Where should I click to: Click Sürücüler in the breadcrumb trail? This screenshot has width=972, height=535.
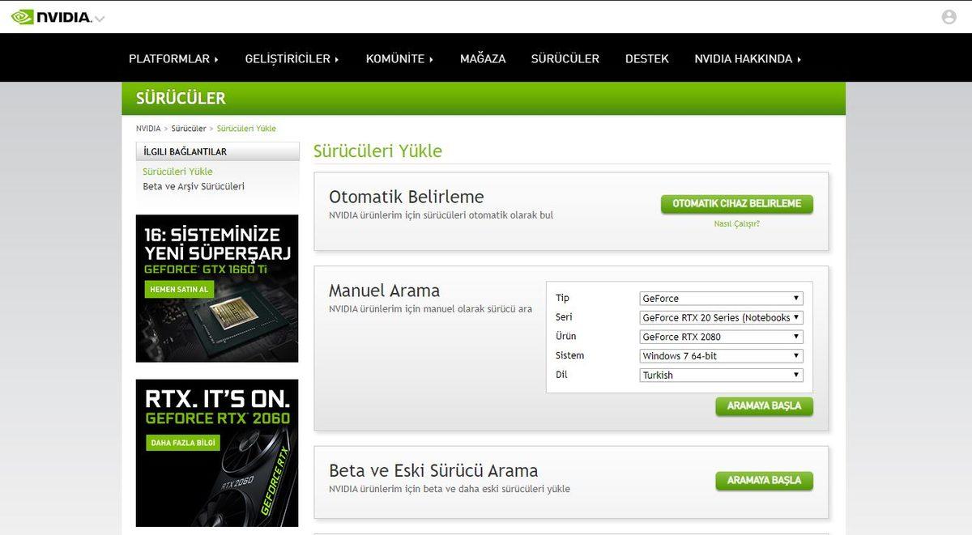[x=188, y=128]
